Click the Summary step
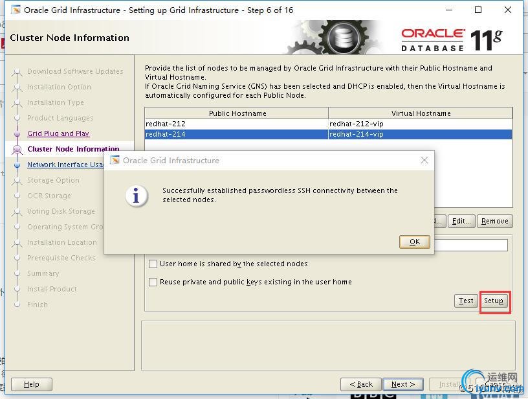The height and width of the screenshot is (399, 528). (43, 273)
